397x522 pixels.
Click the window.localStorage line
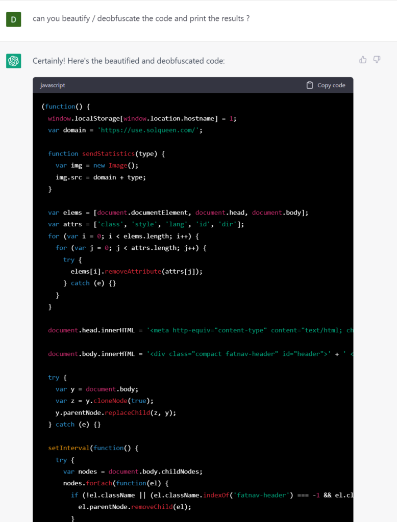pyautogui.click(x=142, y=118)
